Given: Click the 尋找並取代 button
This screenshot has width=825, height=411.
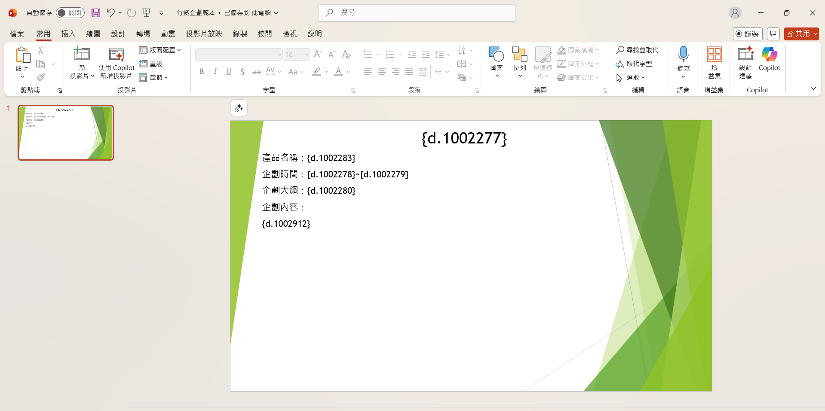Looking at the screenshot, I should [637, 50].
